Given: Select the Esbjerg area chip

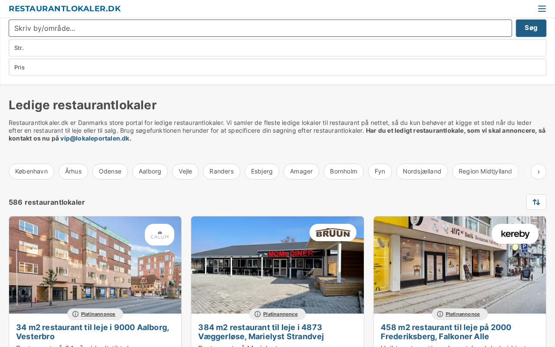Looking at the screenshot, I should 262,171.
